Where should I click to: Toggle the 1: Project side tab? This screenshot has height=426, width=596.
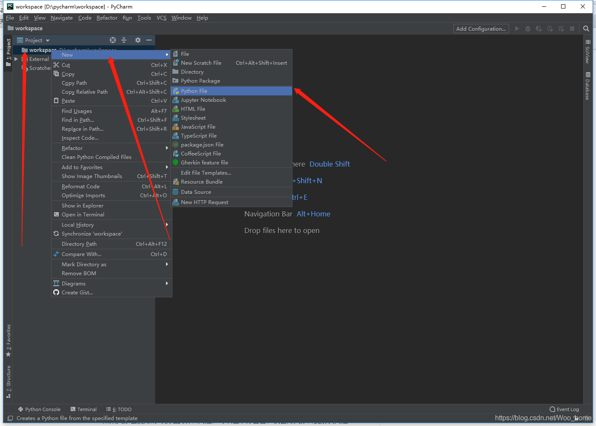pos(9,52)
